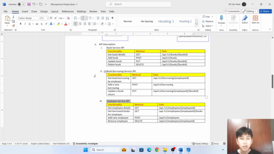Cut selection with scissors icon
274x154 pixels.
pos(13,17)
